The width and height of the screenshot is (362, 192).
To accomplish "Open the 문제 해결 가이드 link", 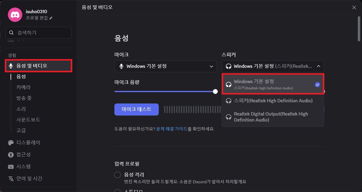I will point(172,129).
